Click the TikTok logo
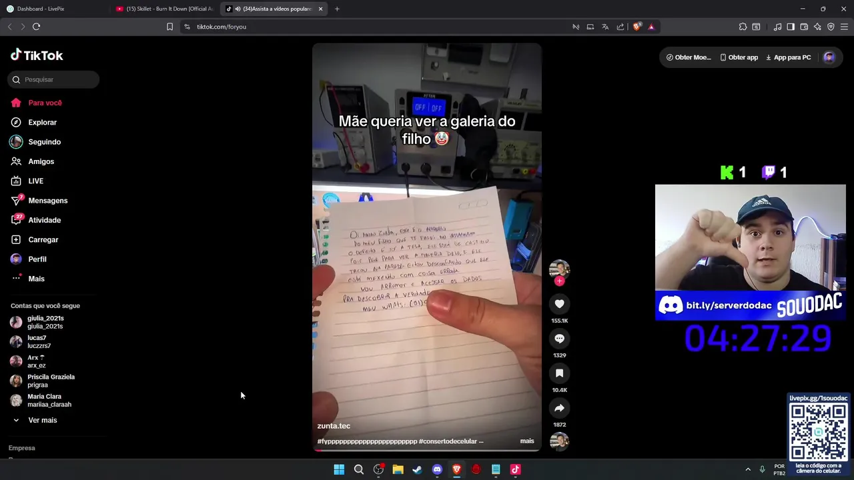Viewport: 854px width, 480px height. [x=37, y=55]
